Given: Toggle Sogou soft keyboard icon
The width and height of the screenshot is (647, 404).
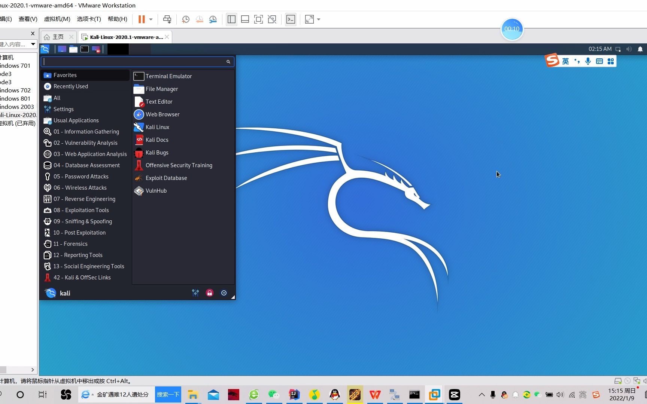Looking at the screenshot, I should coord(599,61).
